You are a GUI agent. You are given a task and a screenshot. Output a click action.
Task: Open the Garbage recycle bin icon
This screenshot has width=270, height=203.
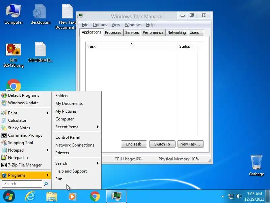(x=256, y=165)
